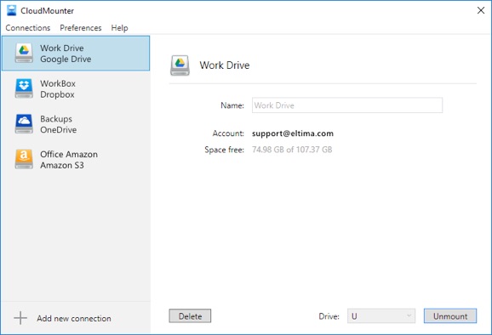This screenshot has height=335, width=492.
Task: Click the Work Drive title in the details pane
Action: (x=225, y=65)
